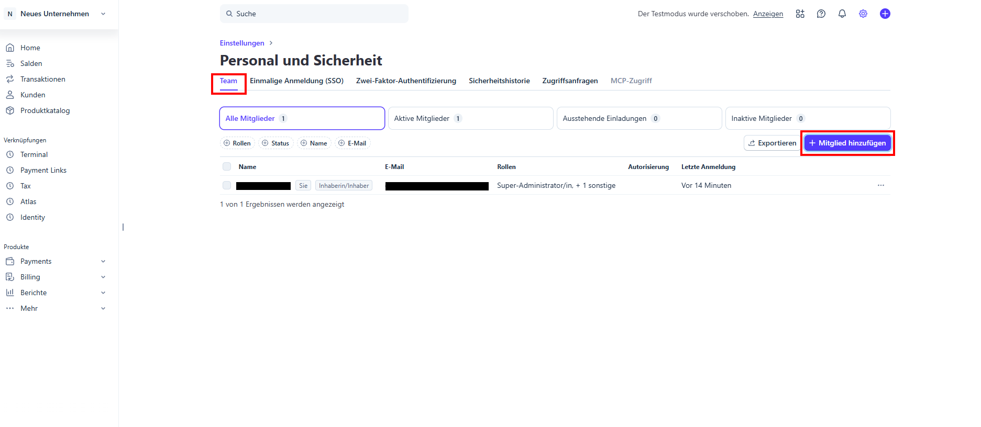The height and width of the screenshot is (427, 981).
Task: Tick the select-all checkbox in table header
Action: [227, 166]
